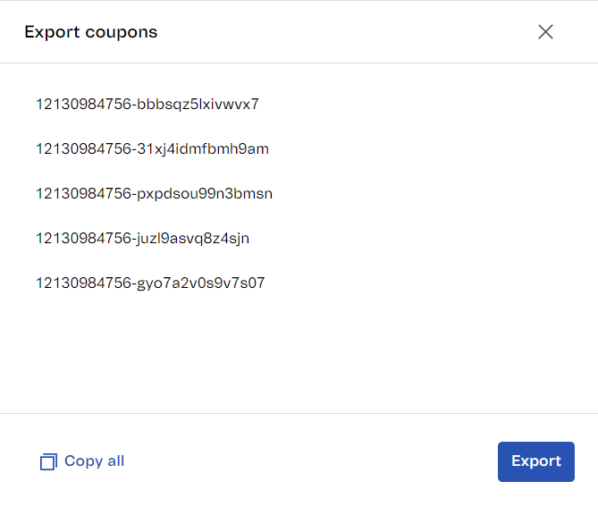This screenshot has width=598, height=507.
Task: Select coupon code ending in gyo7a2v0s9v7s07
Action: tap(150, 283)
